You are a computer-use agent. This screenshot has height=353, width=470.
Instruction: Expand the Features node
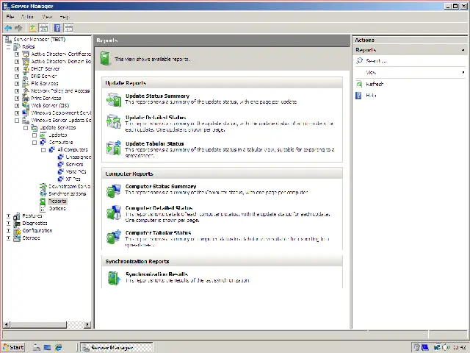click(x=8, y=215)
